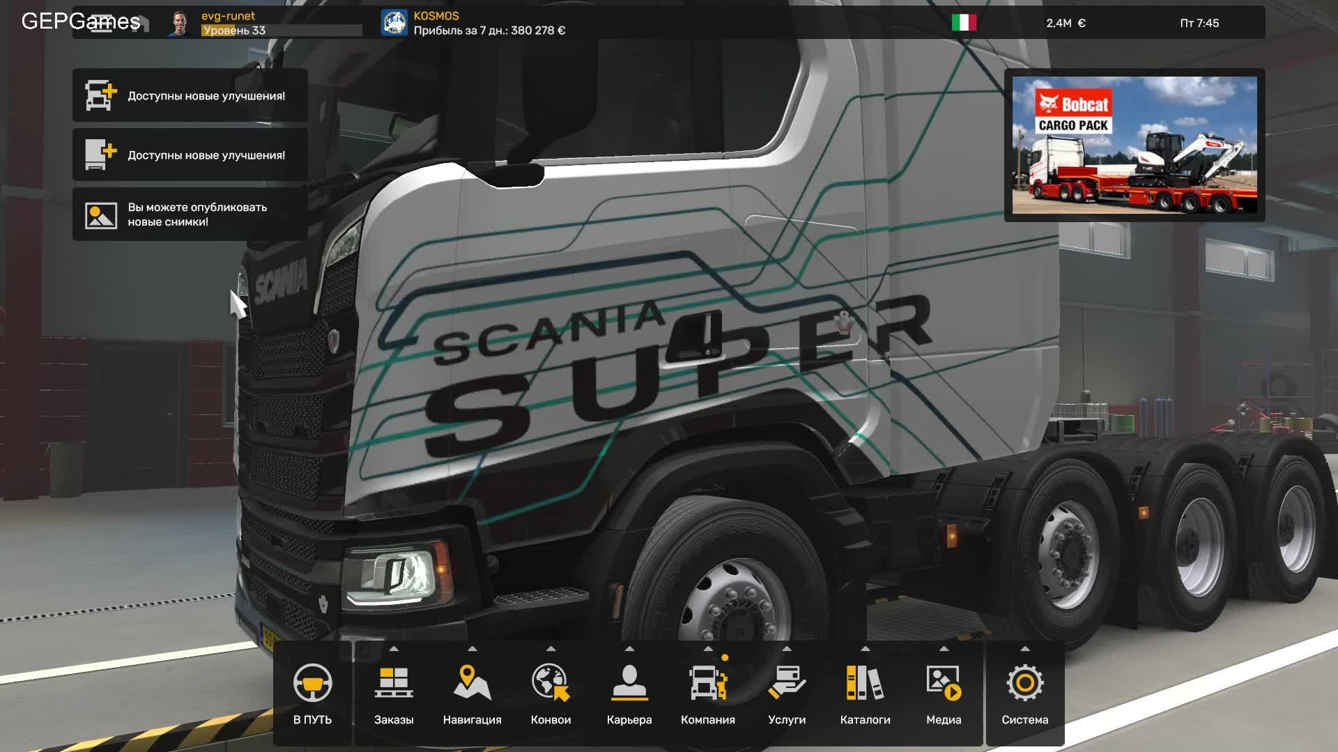Open the trailer upgrades notification
1338x752 pixels.
190,155
